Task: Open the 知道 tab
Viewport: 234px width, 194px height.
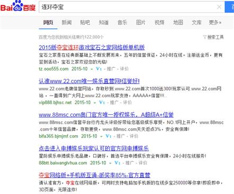Action: point(104,22)
